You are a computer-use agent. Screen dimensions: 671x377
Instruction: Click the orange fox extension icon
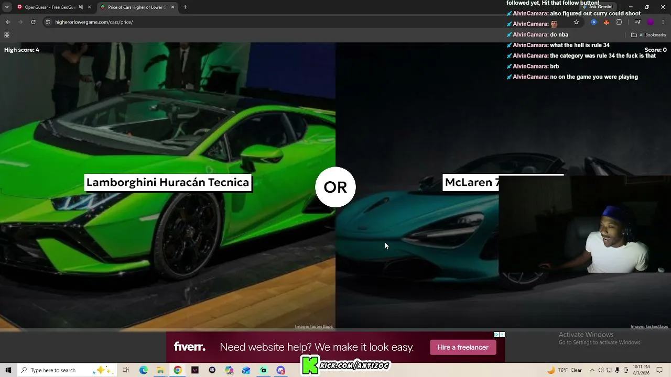pyautogui.click(x=607, y=22)
